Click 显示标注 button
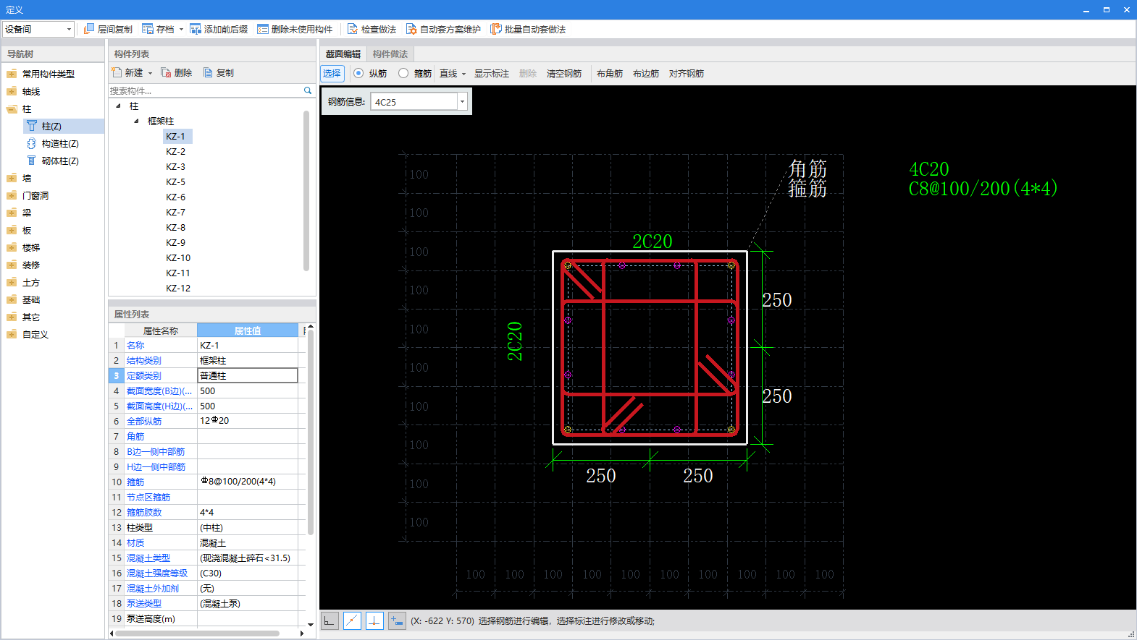Image resolution: width=1137 pixels, height=640 pixels. [x=492, y=73]
